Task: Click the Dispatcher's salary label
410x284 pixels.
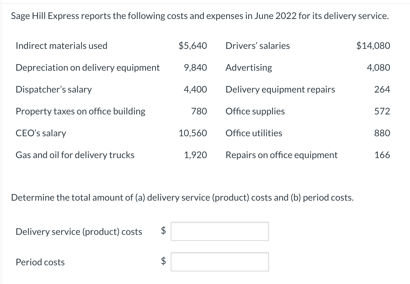Action: pos(54,89)
